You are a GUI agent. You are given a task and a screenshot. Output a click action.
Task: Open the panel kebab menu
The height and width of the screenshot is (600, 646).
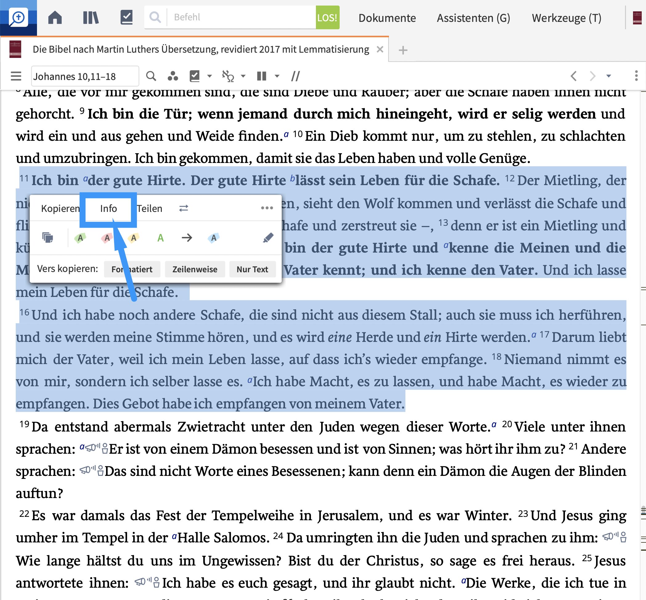click(636, 76)
